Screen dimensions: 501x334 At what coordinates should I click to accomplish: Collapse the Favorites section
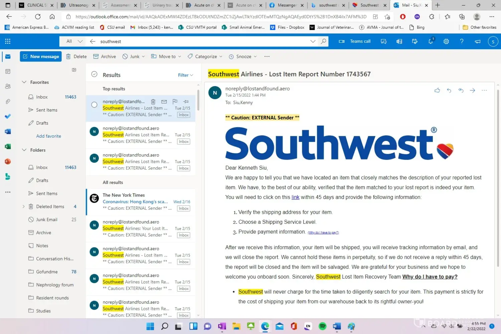coord(24,82)
